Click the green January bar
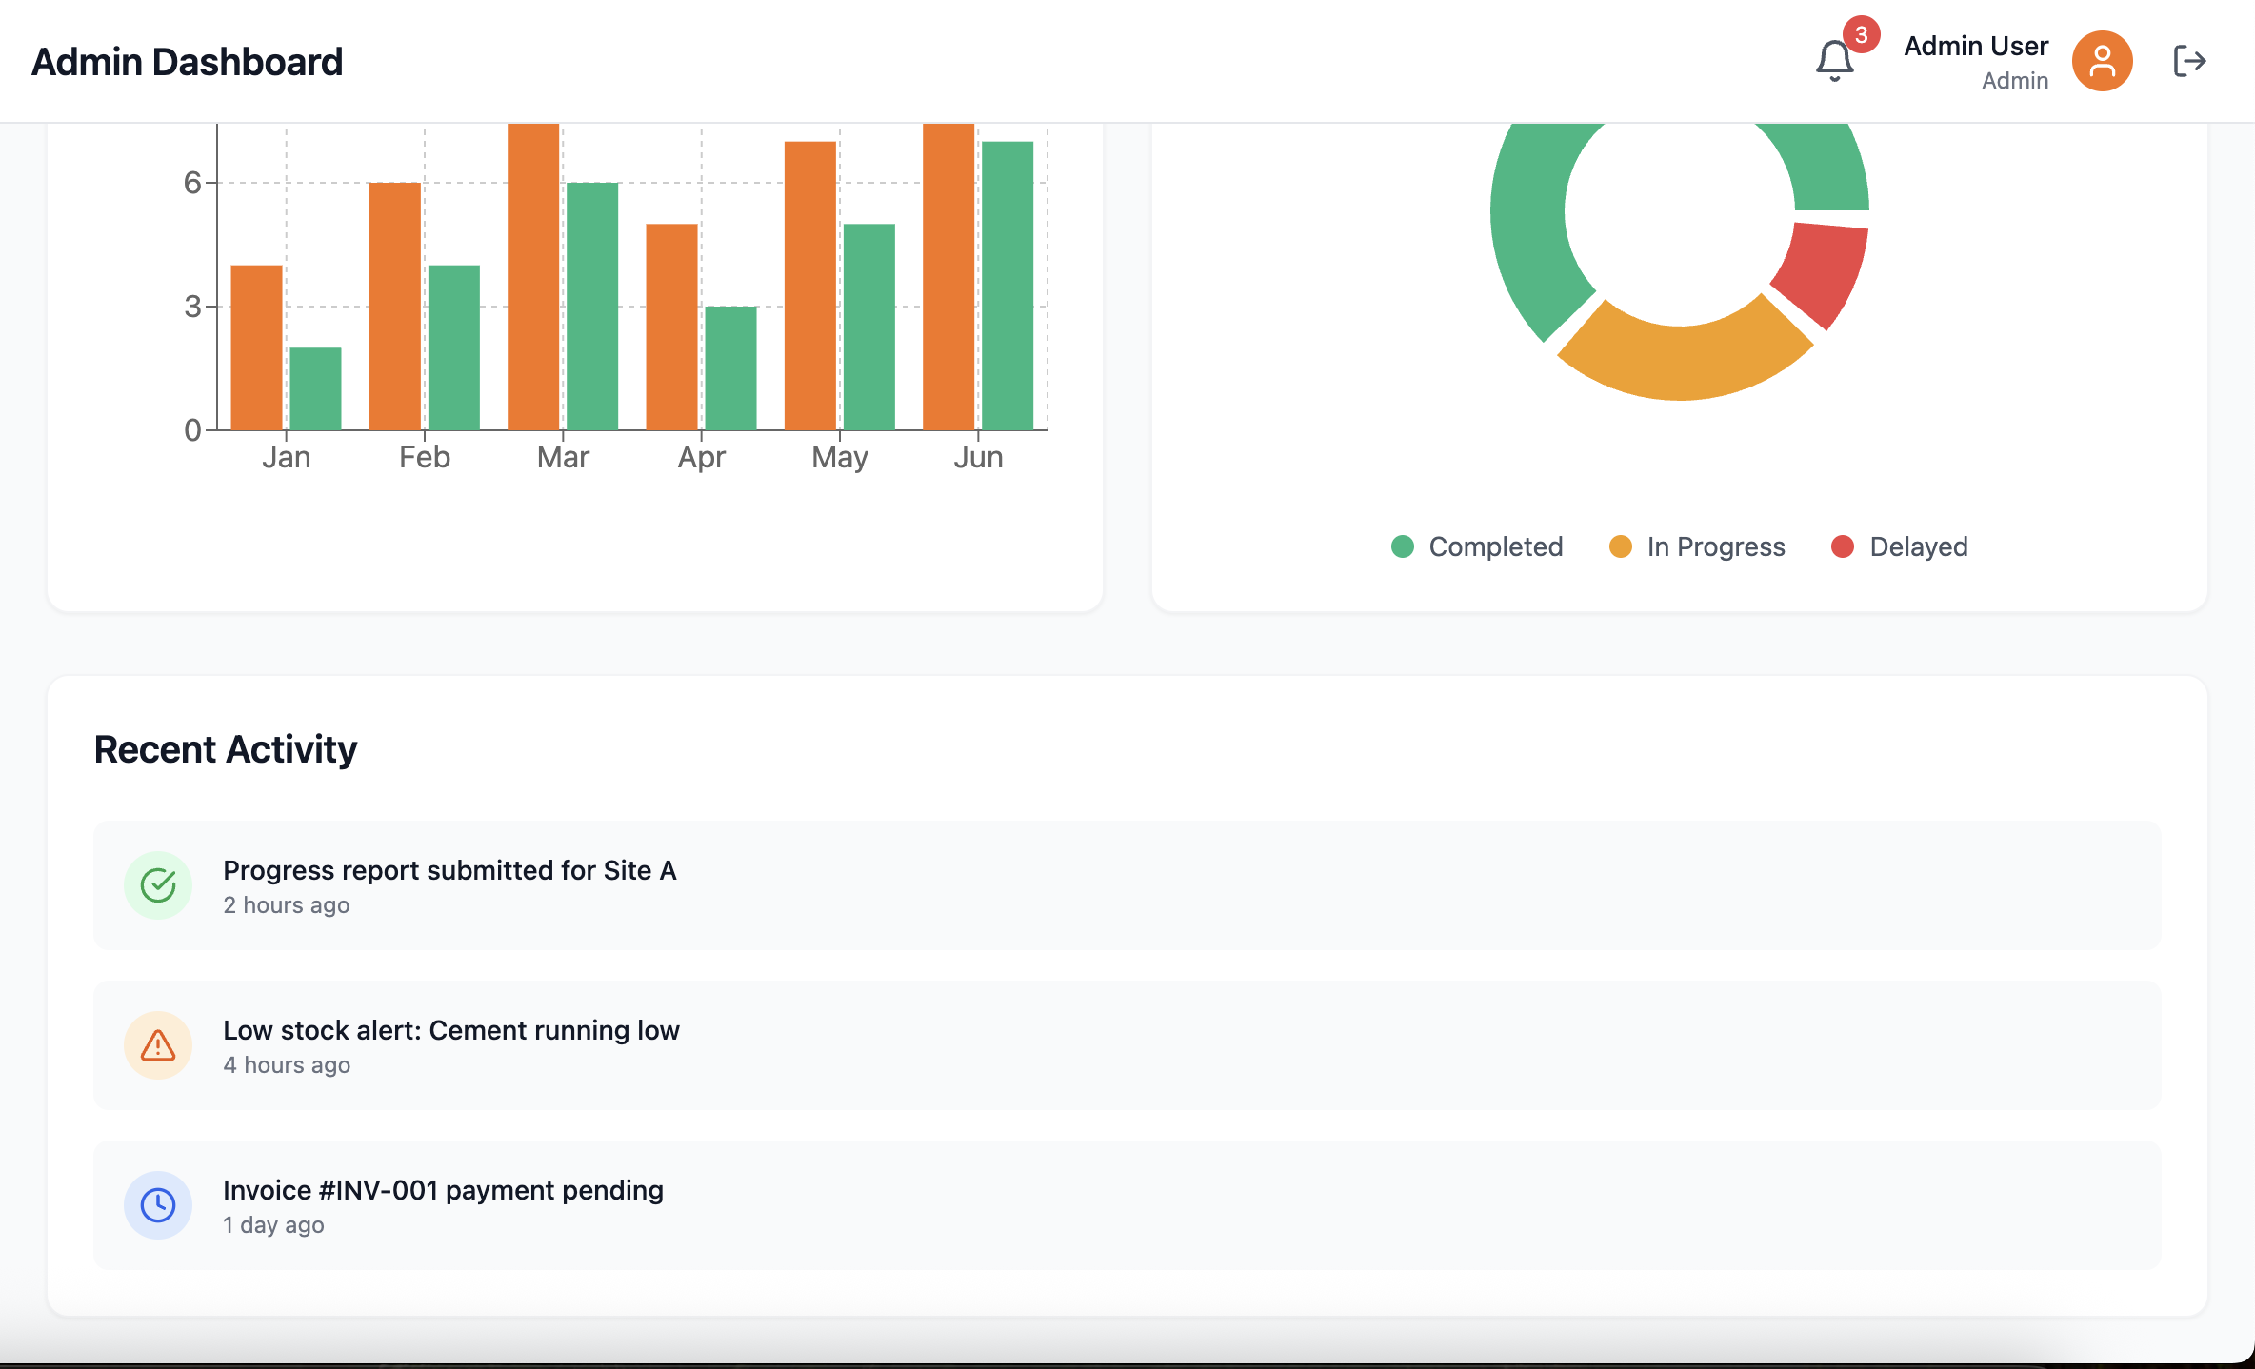This screenshot has width=2255, height=1369. click(315, 388)
